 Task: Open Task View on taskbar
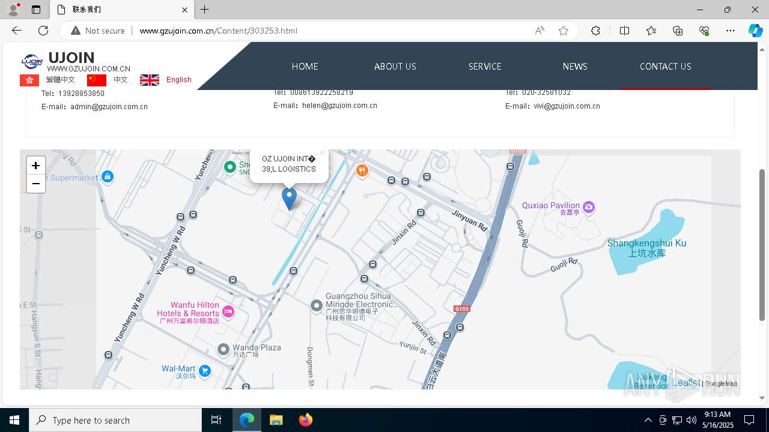pos(216,420)
